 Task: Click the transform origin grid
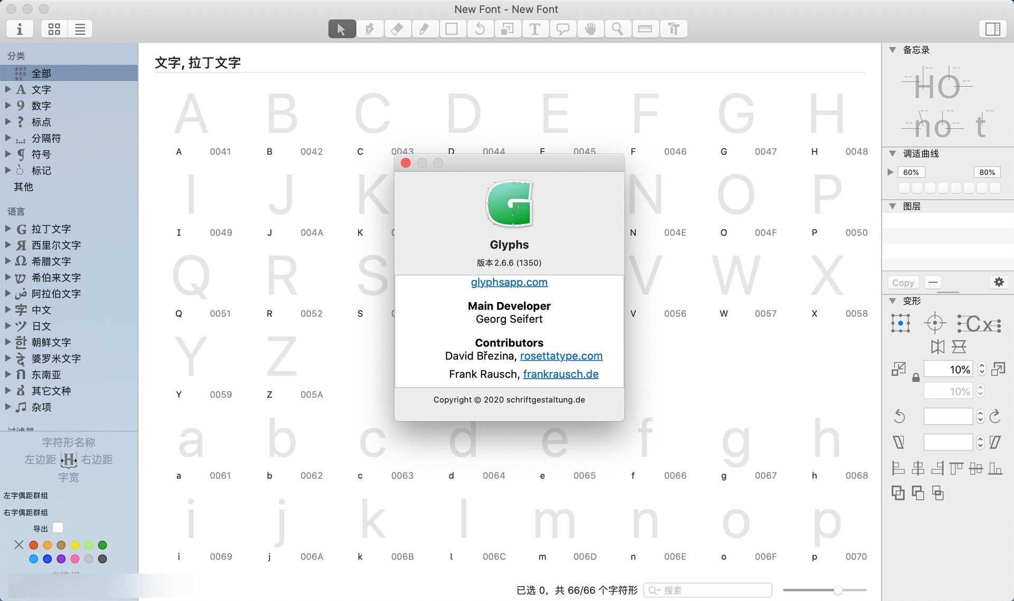(900, 323)
